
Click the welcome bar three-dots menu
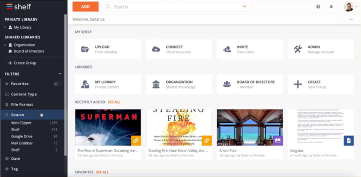(x=351, y=19)
